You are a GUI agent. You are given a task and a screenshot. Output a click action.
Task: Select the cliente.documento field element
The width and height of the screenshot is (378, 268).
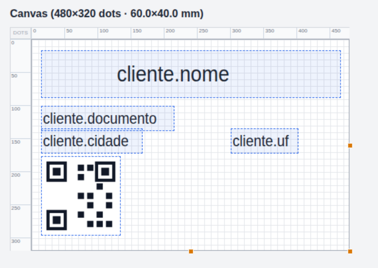tap(108, 118)
